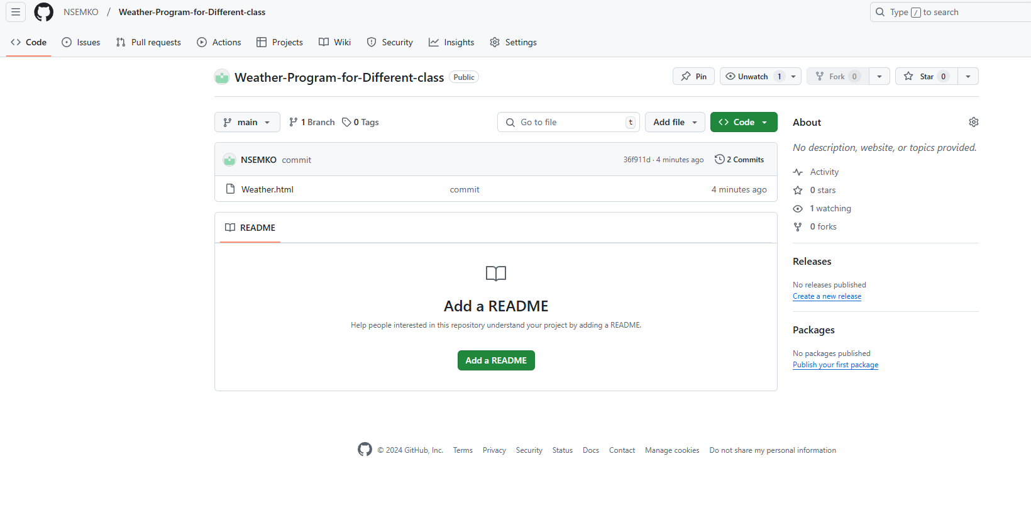Viewport: 1031px width, 522px height.
Task: Open the 0 stars link
Action: coord(814,190)
